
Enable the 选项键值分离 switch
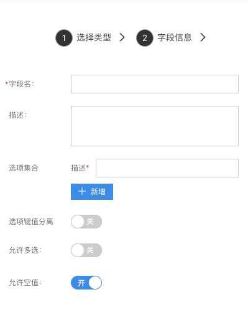pyautogui.click(x=86, y=222)
